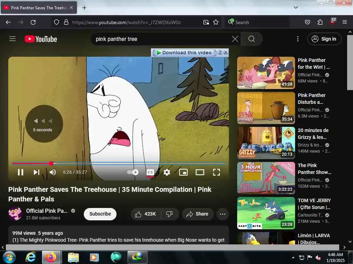The image size is (353, 264).
Task: Launch Internet Explorer from taskbar
Action: [30, 257]
